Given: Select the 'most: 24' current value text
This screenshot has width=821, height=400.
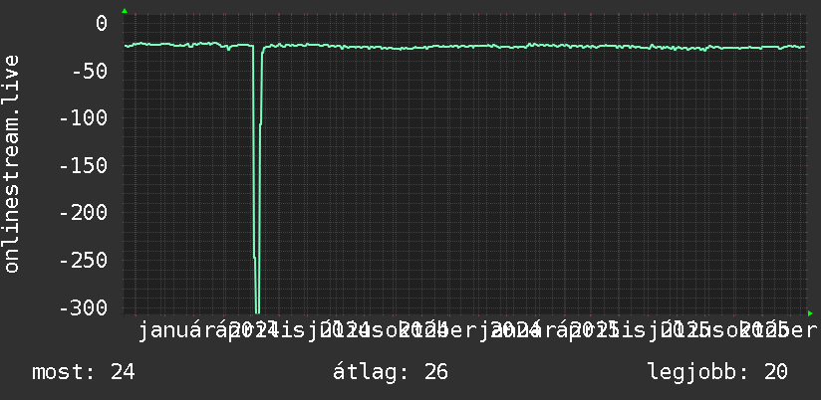Looking at the screenshot, I should (x=84, y=372).
